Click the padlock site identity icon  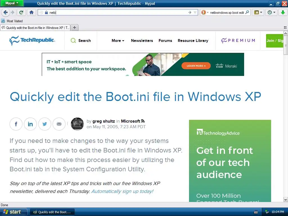46,12
